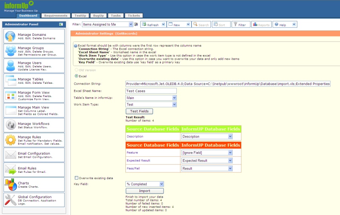Click the Filter funnel icon
Image resolution: width=340 pixels, height=215 pixels.
(235, 24)
